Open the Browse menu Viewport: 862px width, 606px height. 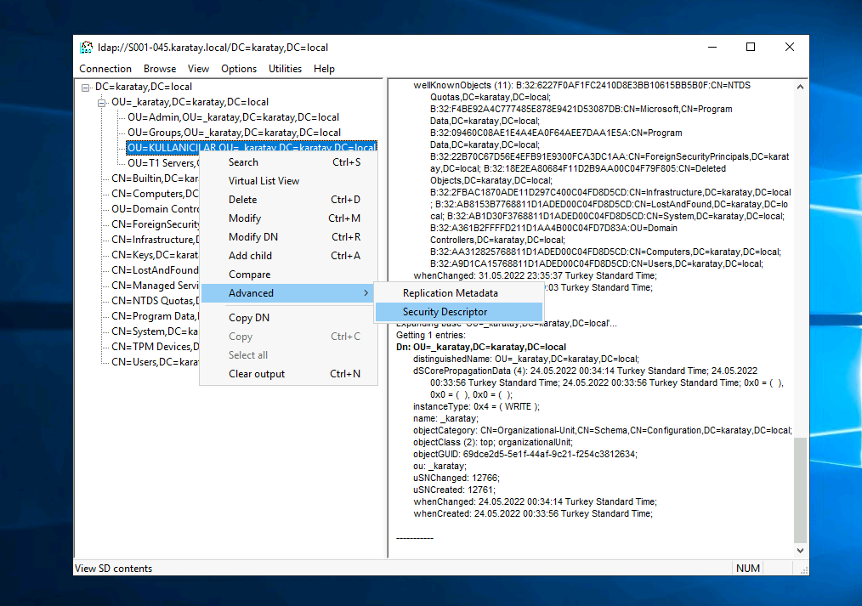click(160, 69)
